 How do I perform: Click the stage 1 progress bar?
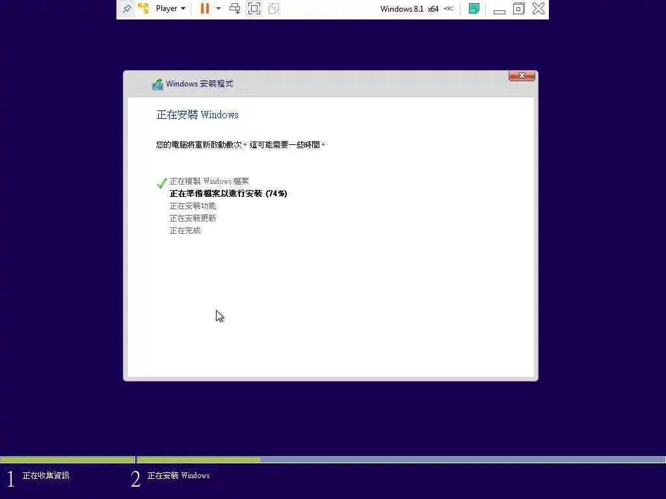[68, 459]
